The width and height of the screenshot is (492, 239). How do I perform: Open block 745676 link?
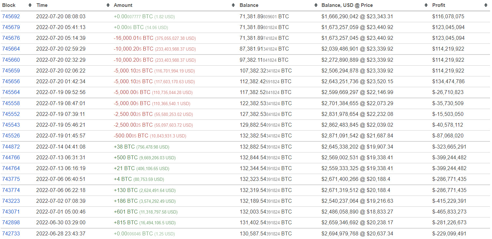(x=11, y=38)
